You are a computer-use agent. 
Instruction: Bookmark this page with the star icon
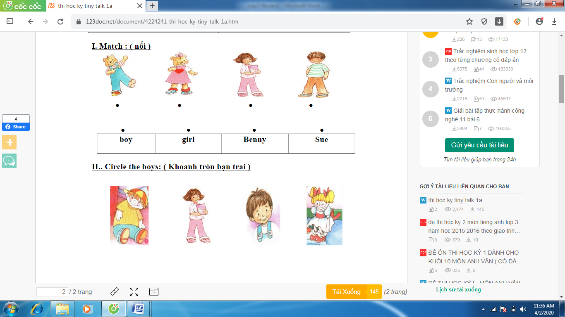(x=469, y=21)
